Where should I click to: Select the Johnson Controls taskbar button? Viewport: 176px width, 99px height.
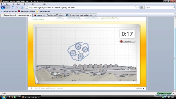(31, 97)
